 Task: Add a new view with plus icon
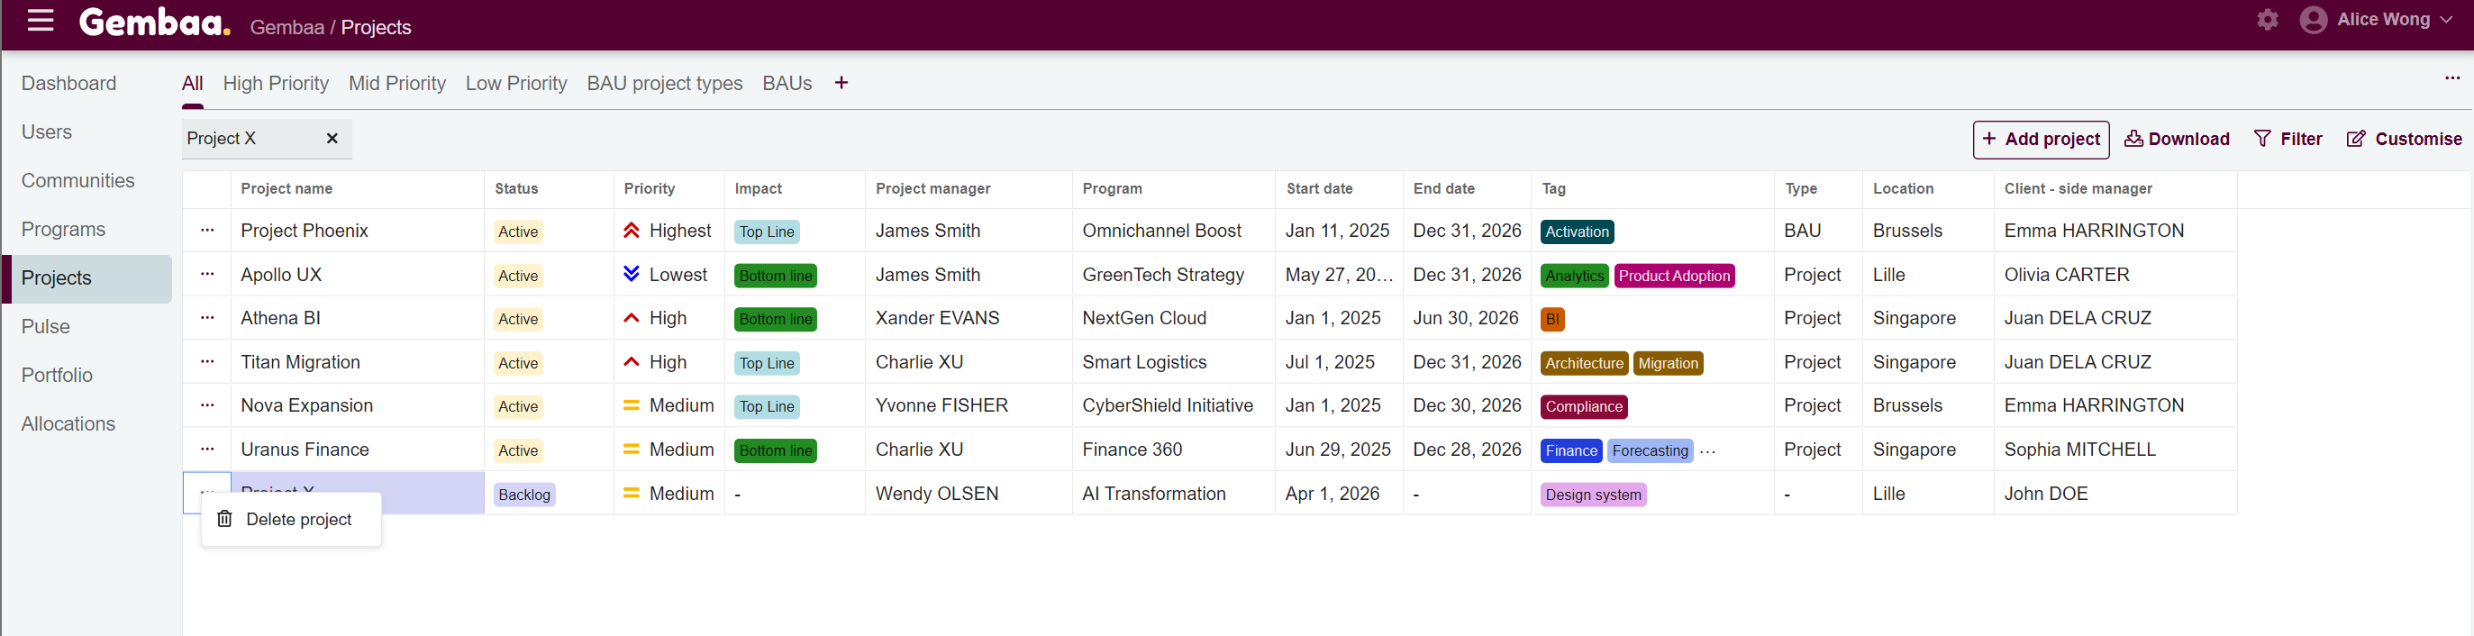tap(841, 84)
